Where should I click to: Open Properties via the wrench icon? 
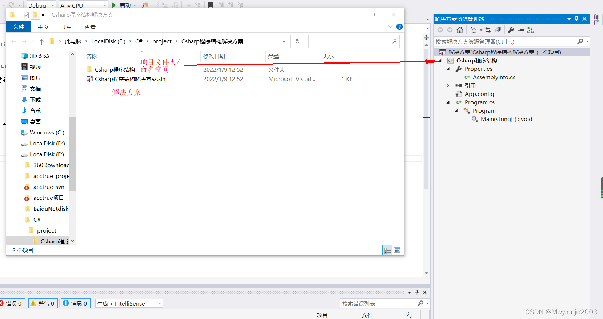(511, 30)
